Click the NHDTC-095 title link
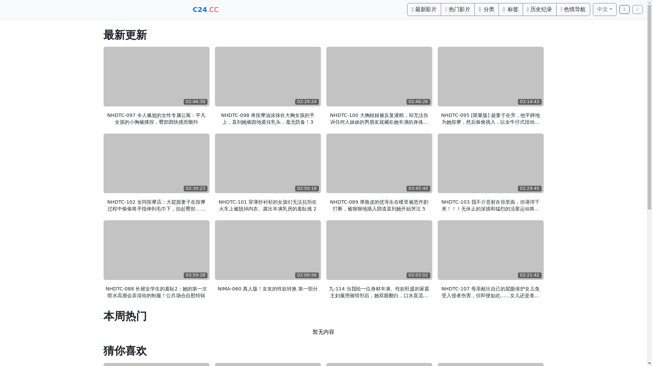This screenshot has height=366, width=652. pos(491,119)
